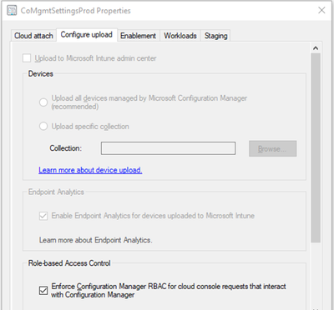Uncheck Enforce Configuration Manager RBAC checkbox
Image resolution: width=334 pixels, height=310 pixels.
pos(43,291)
